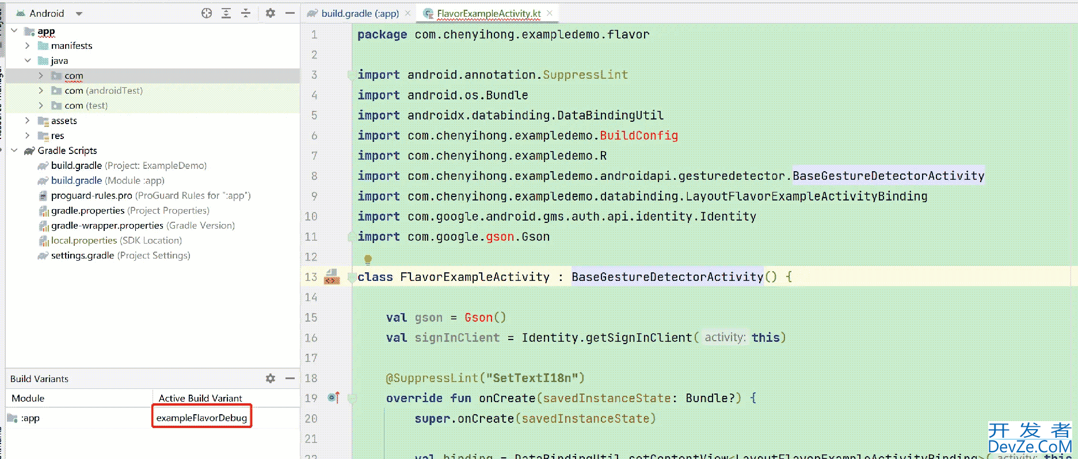The width and height of the screenshot is (1078, 459).
Task: Close the FlavorExampleActivity.kt tab
Action: coord(550,13)
